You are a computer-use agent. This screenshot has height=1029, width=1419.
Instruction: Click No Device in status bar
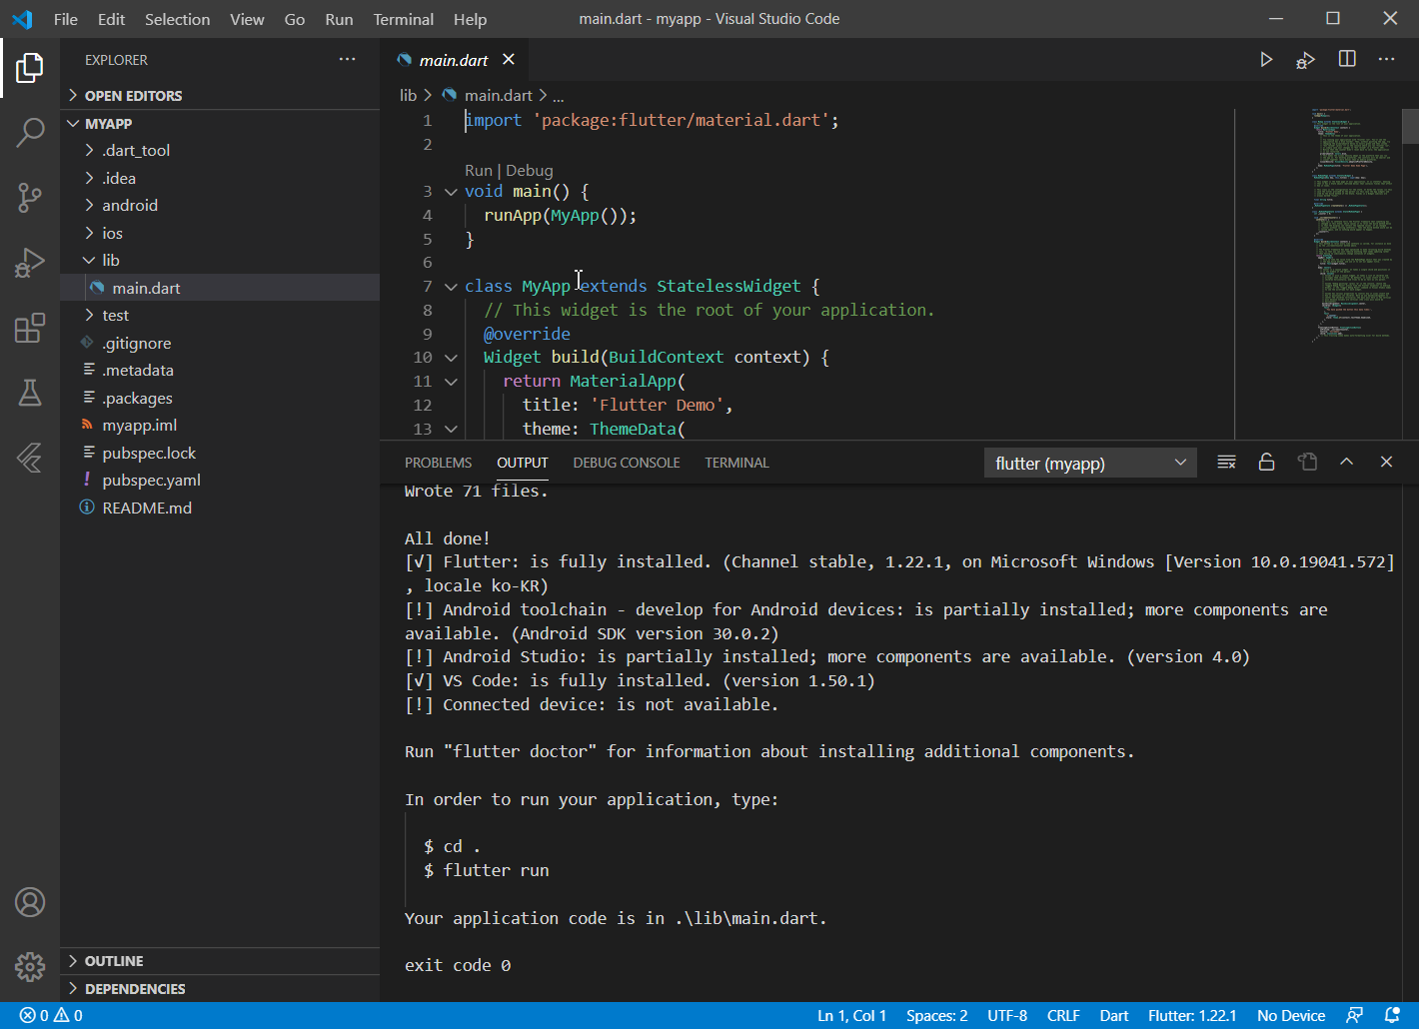(1291, 1015)
